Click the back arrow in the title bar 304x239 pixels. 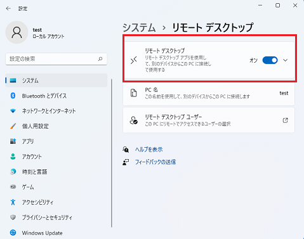pos(8,8)
